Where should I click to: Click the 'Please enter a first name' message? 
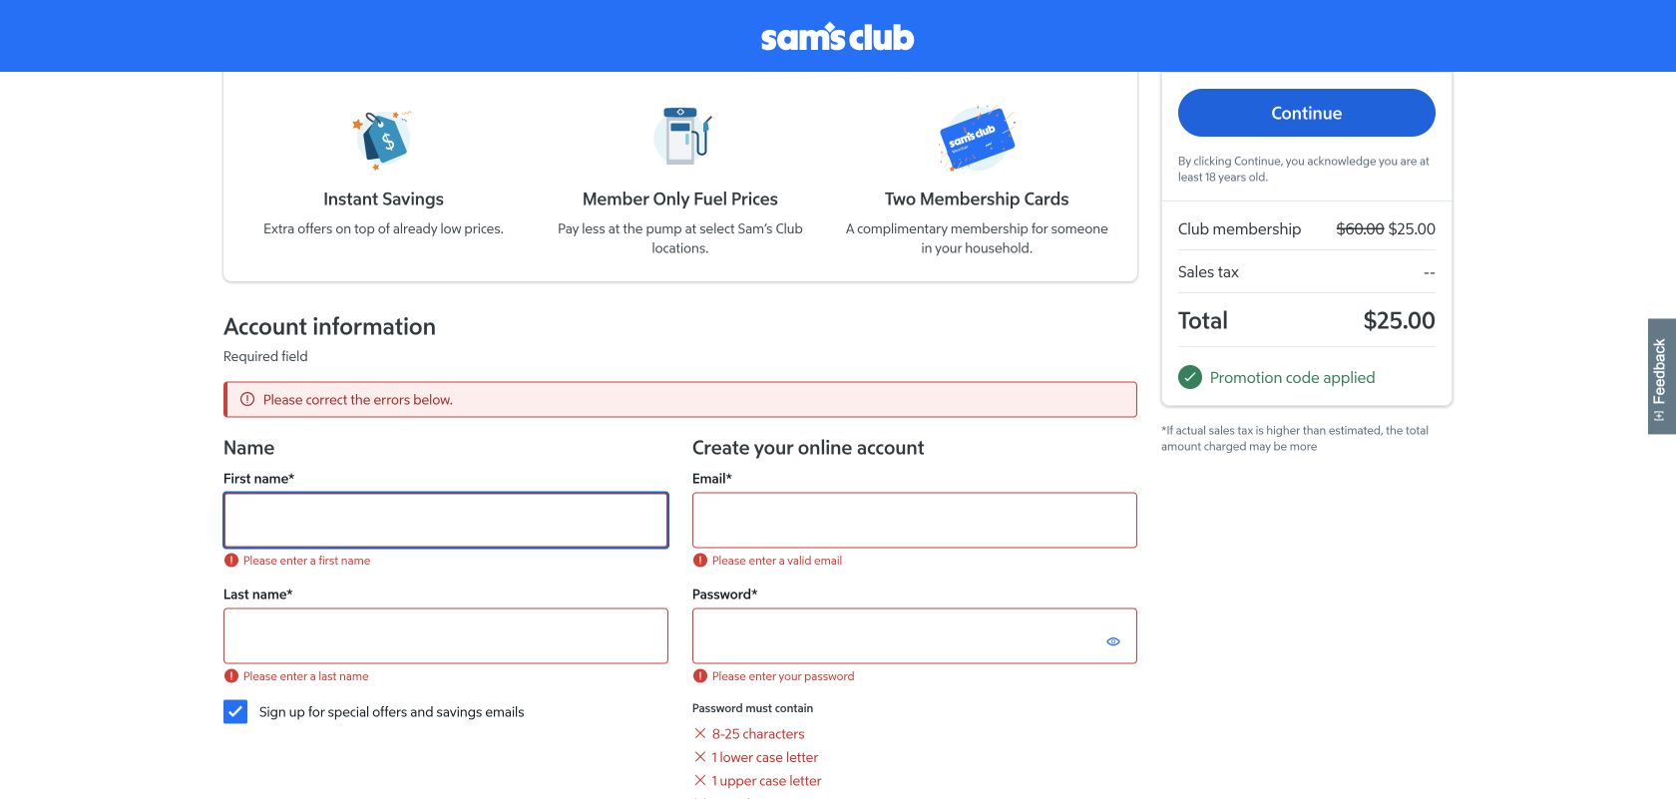[x=306, y=561]
